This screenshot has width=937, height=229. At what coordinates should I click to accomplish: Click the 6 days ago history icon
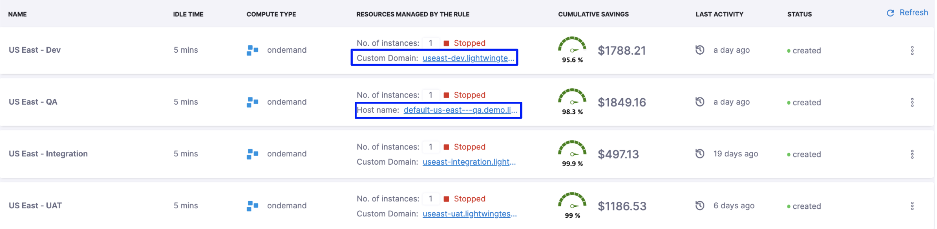(x=700, y=206)
